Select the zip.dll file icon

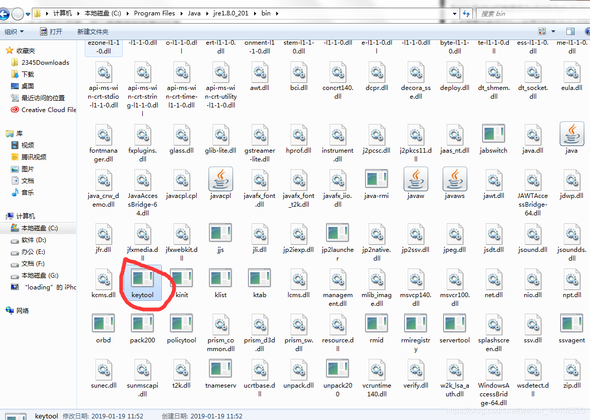pos(572,370)
